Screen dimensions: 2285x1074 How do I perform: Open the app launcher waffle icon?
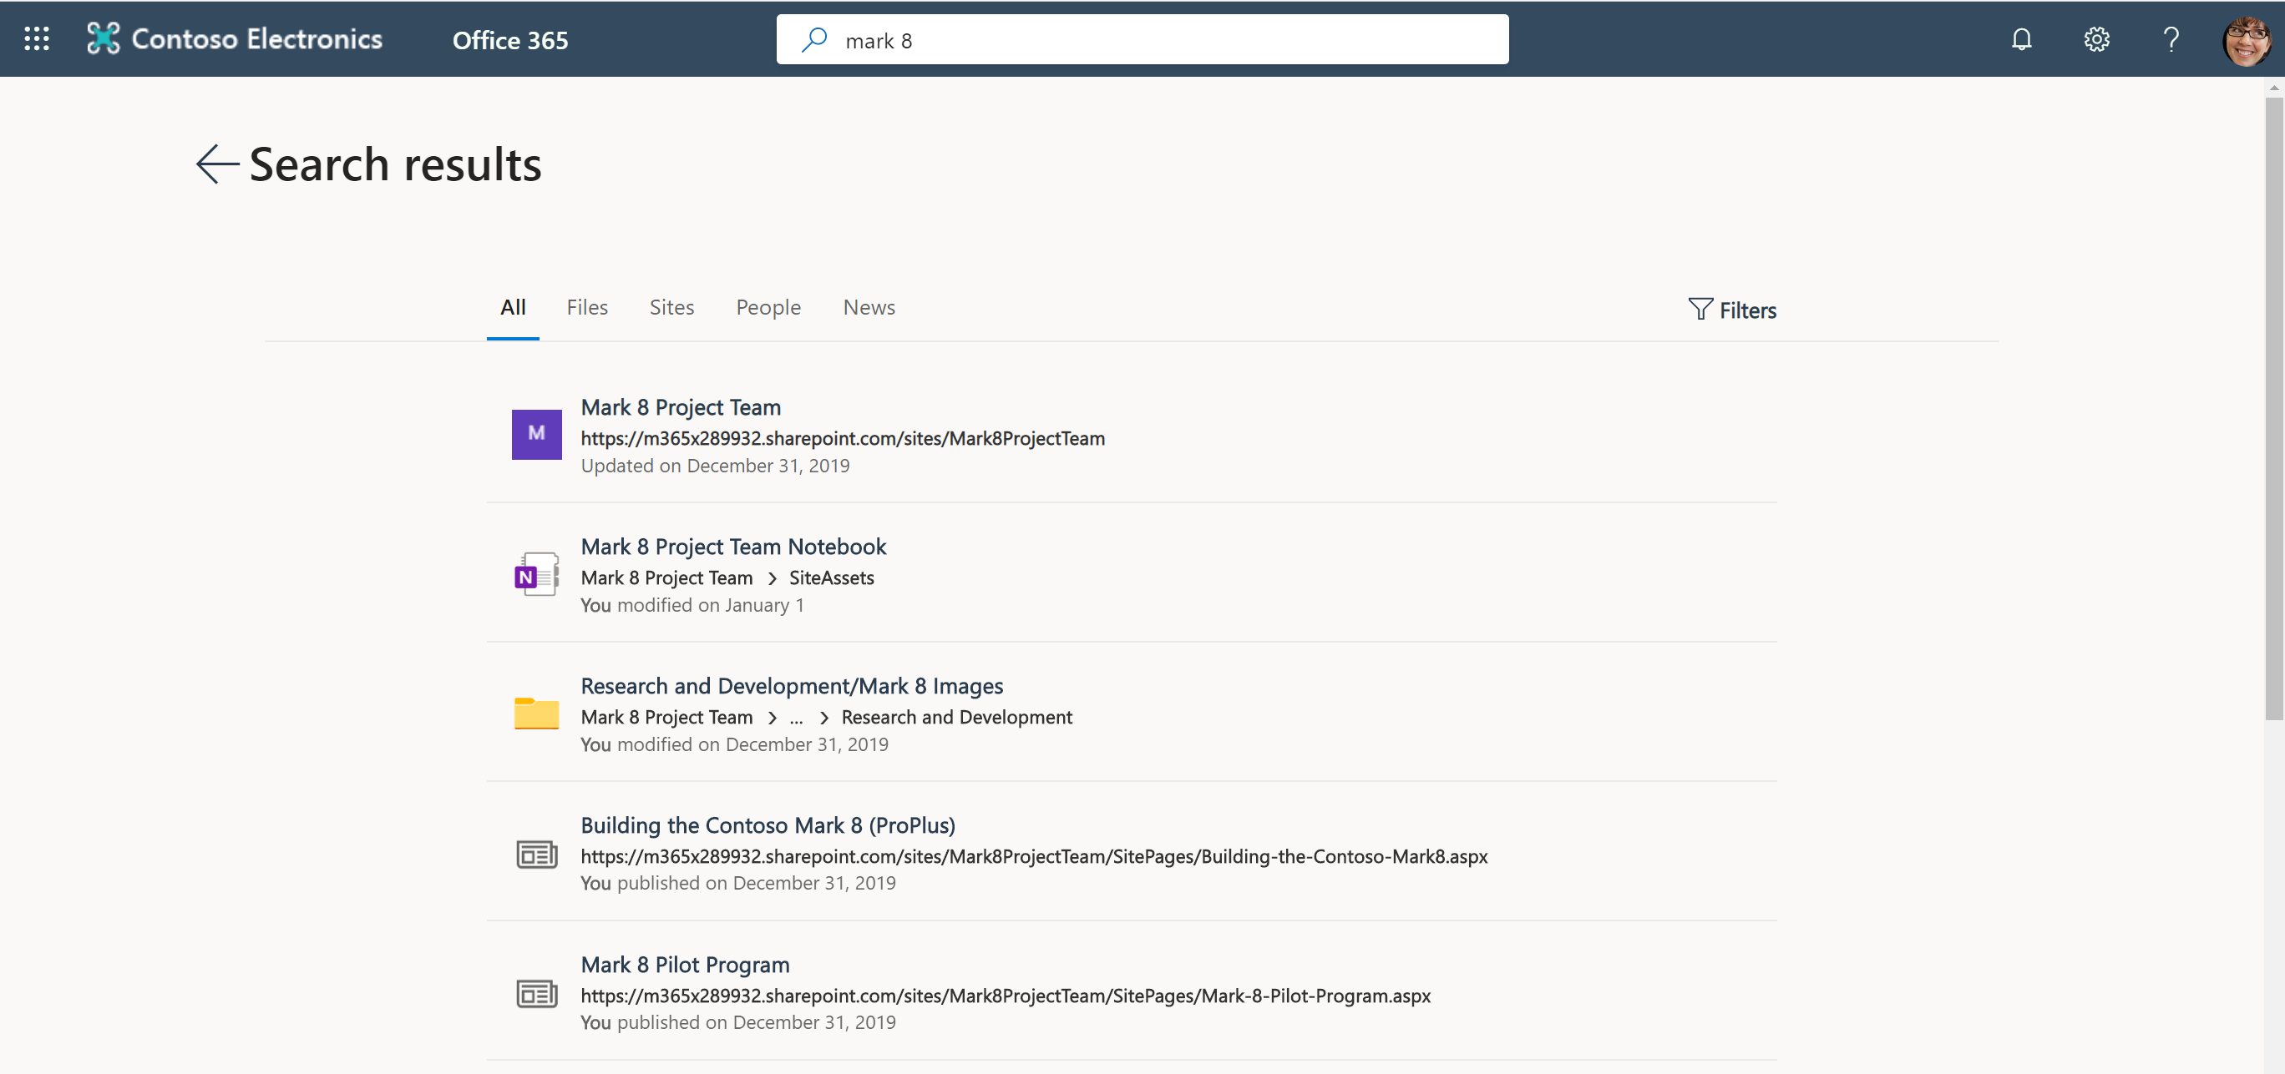[37, 39]
